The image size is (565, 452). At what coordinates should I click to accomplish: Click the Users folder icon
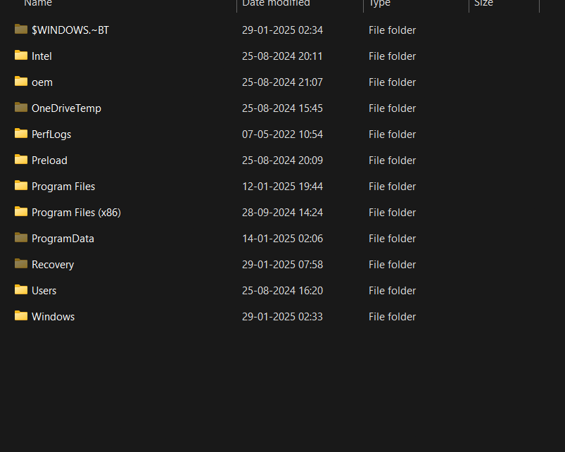click(21, 289)
